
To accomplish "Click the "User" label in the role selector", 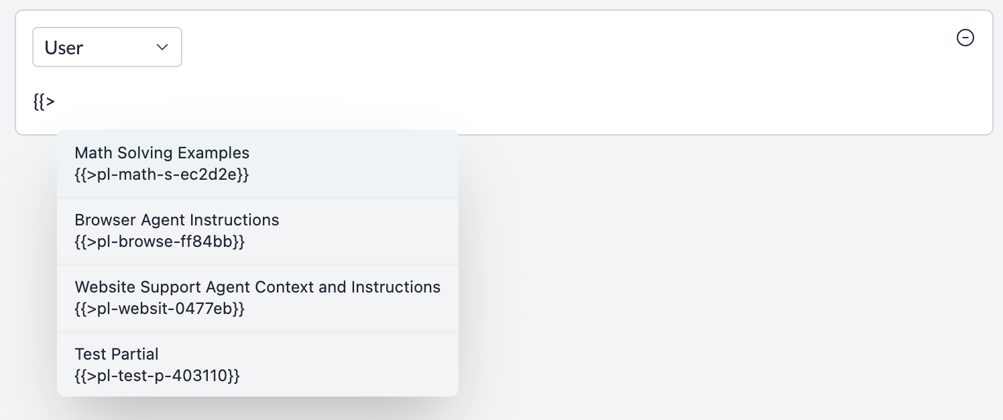I will tap(64, 48).
